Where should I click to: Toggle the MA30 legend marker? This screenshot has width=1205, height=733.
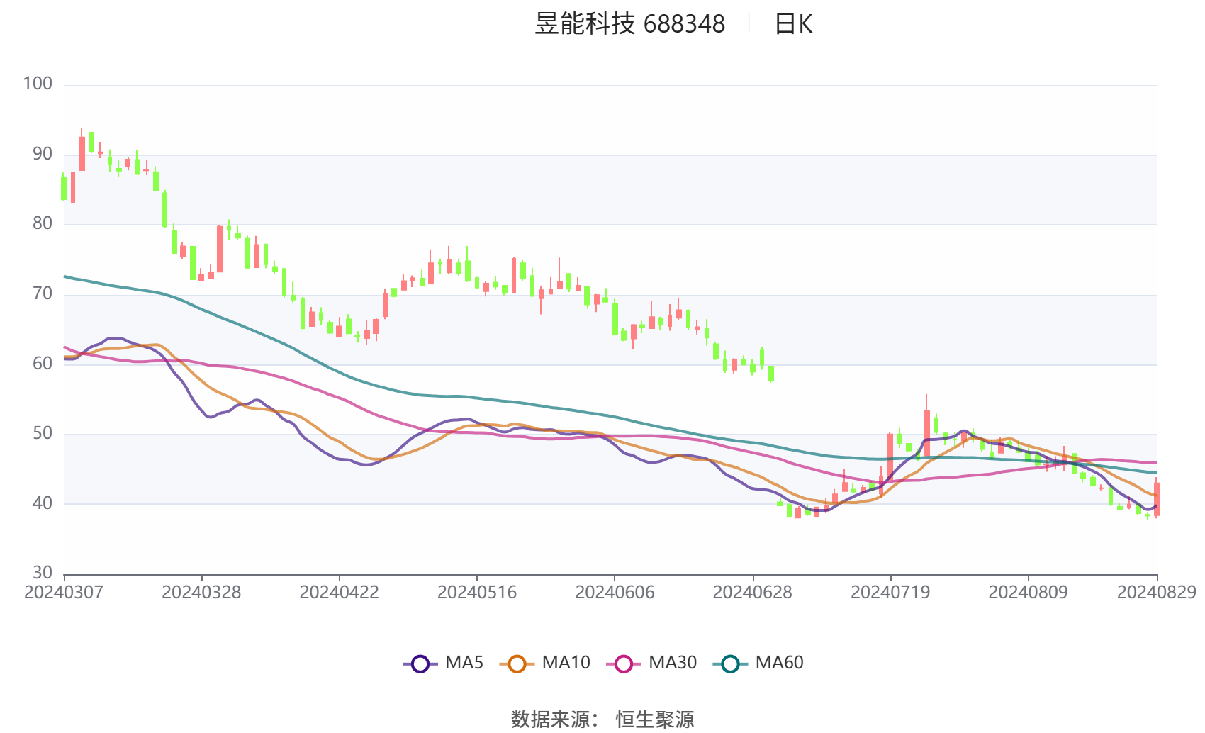624,664
